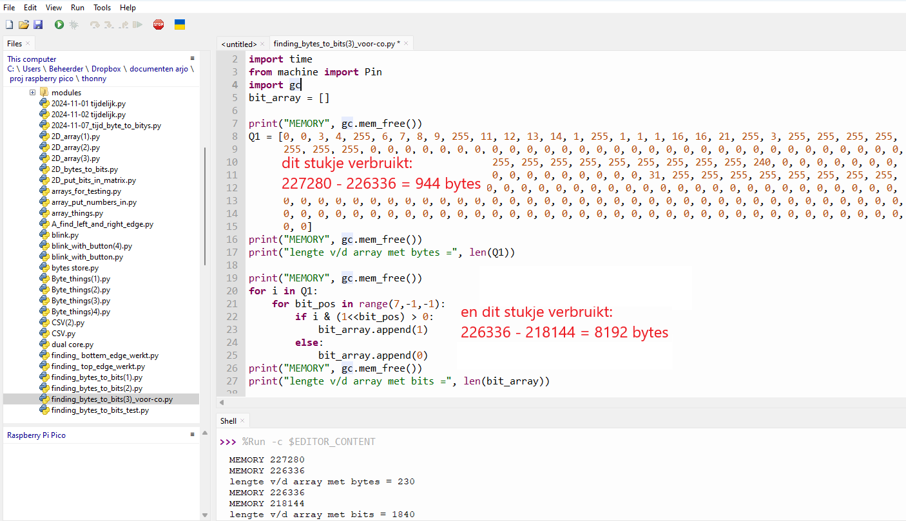Open the Run menu
The image size is (906, 521).
(x=77, y=8)
